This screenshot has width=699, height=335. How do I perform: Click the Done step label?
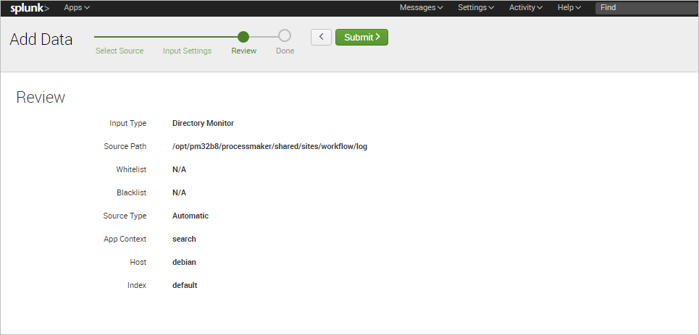coord(285,51)
